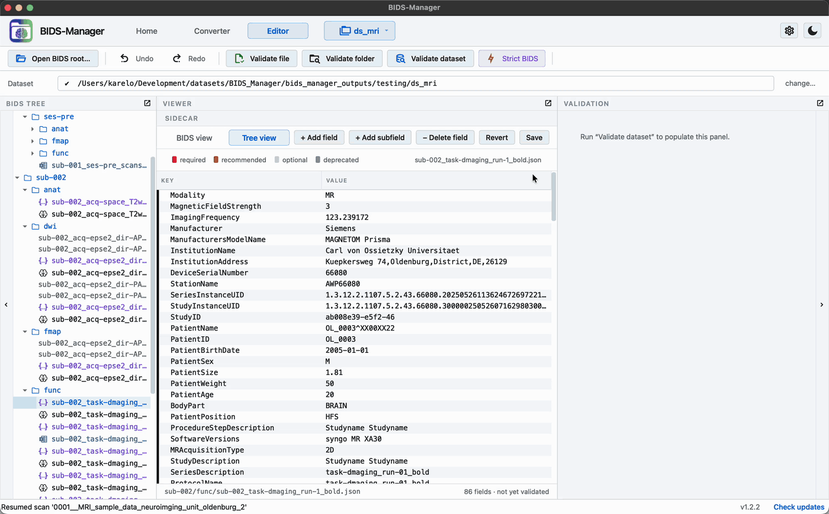Switch sidecar to BIDS view
The image size is (829, 514).
point(194,137)
